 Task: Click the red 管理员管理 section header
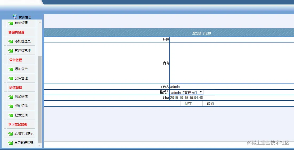pyautogui.click(x=16, y=32)
